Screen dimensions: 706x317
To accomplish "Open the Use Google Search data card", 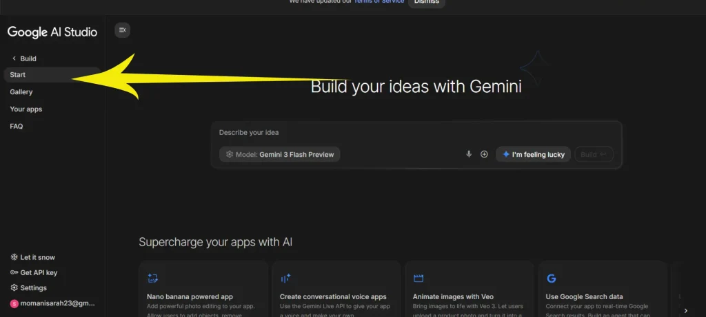I will point(603,289).
